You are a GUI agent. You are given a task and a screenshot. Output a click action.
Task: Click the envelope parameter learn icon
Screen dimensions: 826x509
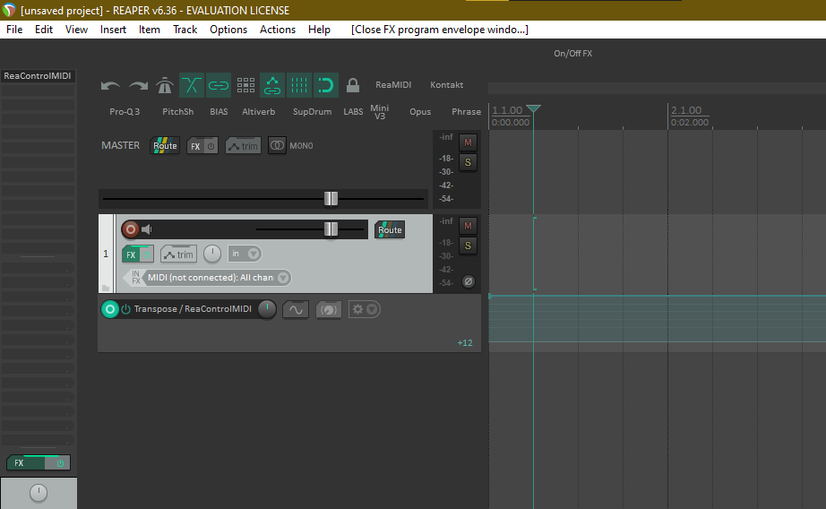coord(329,309)
